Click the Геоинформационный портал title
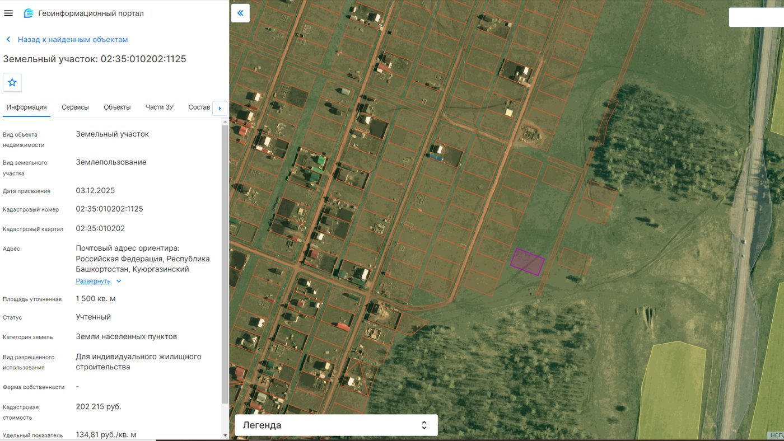Screen dimensions: 784x441 tap(91, 13)
